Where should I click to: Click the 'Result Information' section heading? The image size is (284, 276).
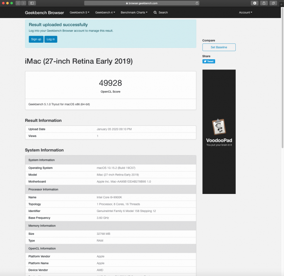[x=43, y=121]
